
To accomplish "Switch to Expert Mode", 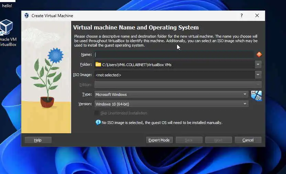I will point(159,140).
